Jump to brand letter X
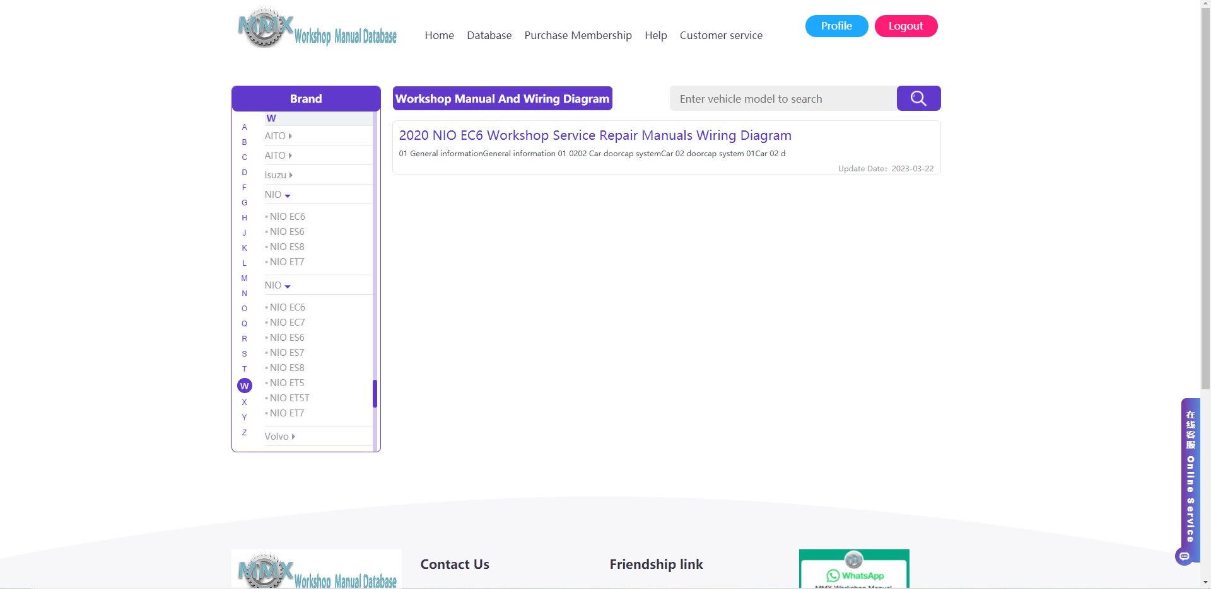 coord(245,403)
